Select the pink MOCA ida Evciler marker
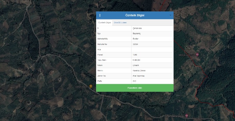The height and width of the screenshot is (121, 235). coord(197,55)
